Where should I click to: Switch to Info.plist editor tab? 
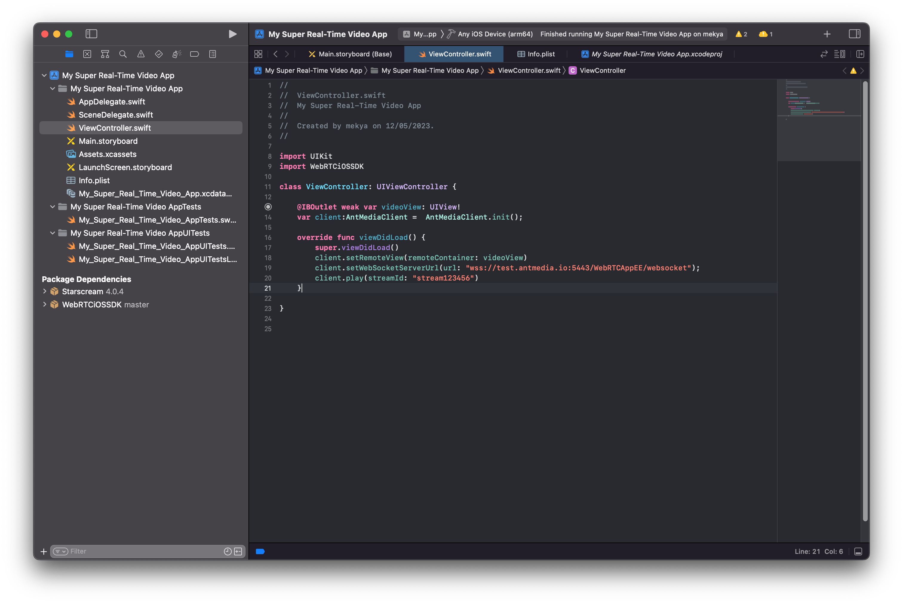536,54
